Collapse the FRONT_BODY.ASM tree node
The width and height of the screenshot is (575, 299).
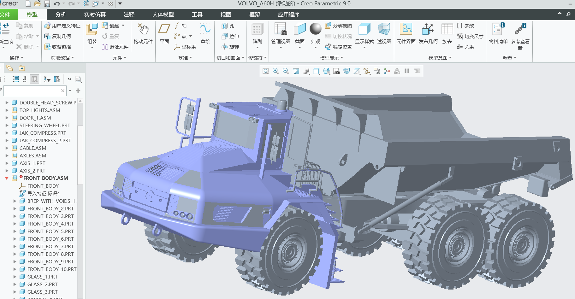pyautogui.click(x=7, y=178)
